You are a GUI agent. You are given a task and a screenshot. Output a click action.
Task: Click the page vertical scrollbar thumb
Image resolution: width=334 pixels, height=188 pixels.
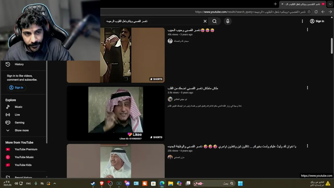[x=332, y=46]
